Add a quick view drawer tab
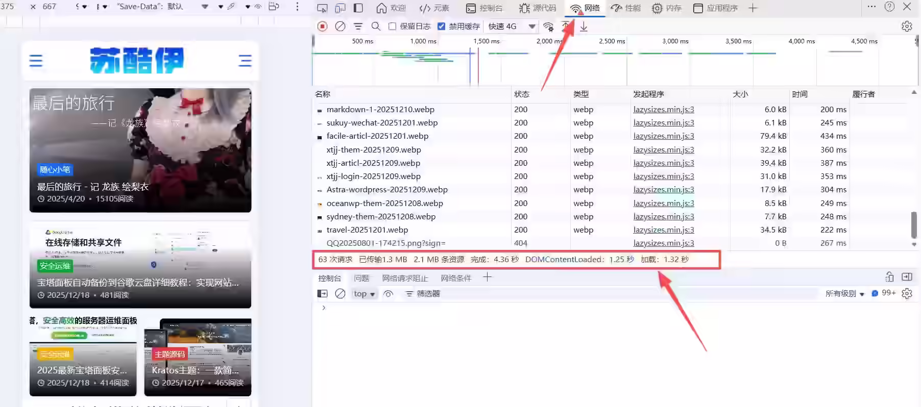 click(x=487, y=277)
